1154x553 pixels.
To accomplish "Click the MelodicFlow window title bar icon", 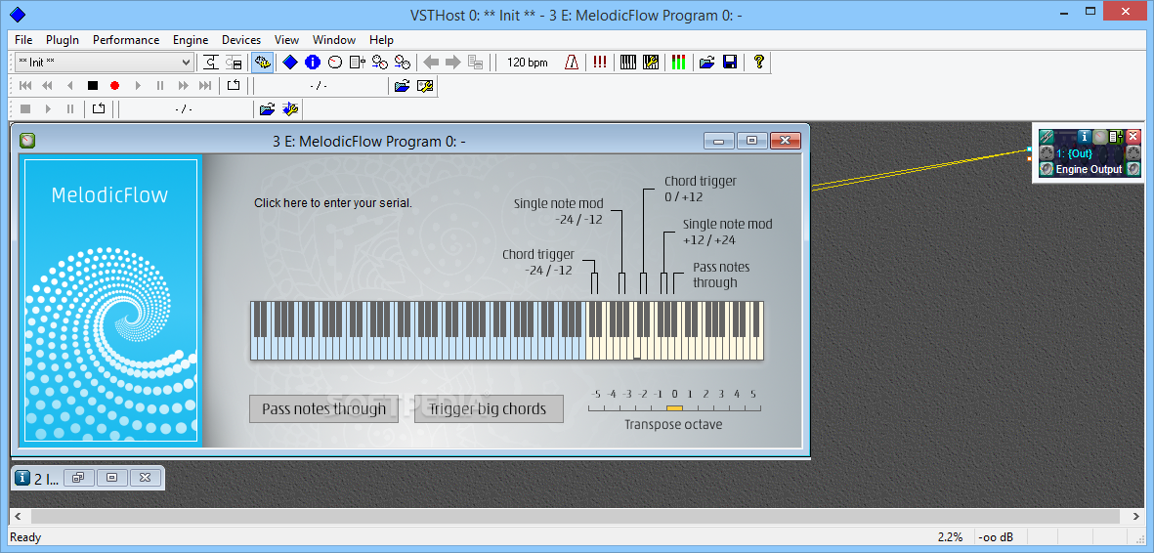I will (x=27, y=140).
